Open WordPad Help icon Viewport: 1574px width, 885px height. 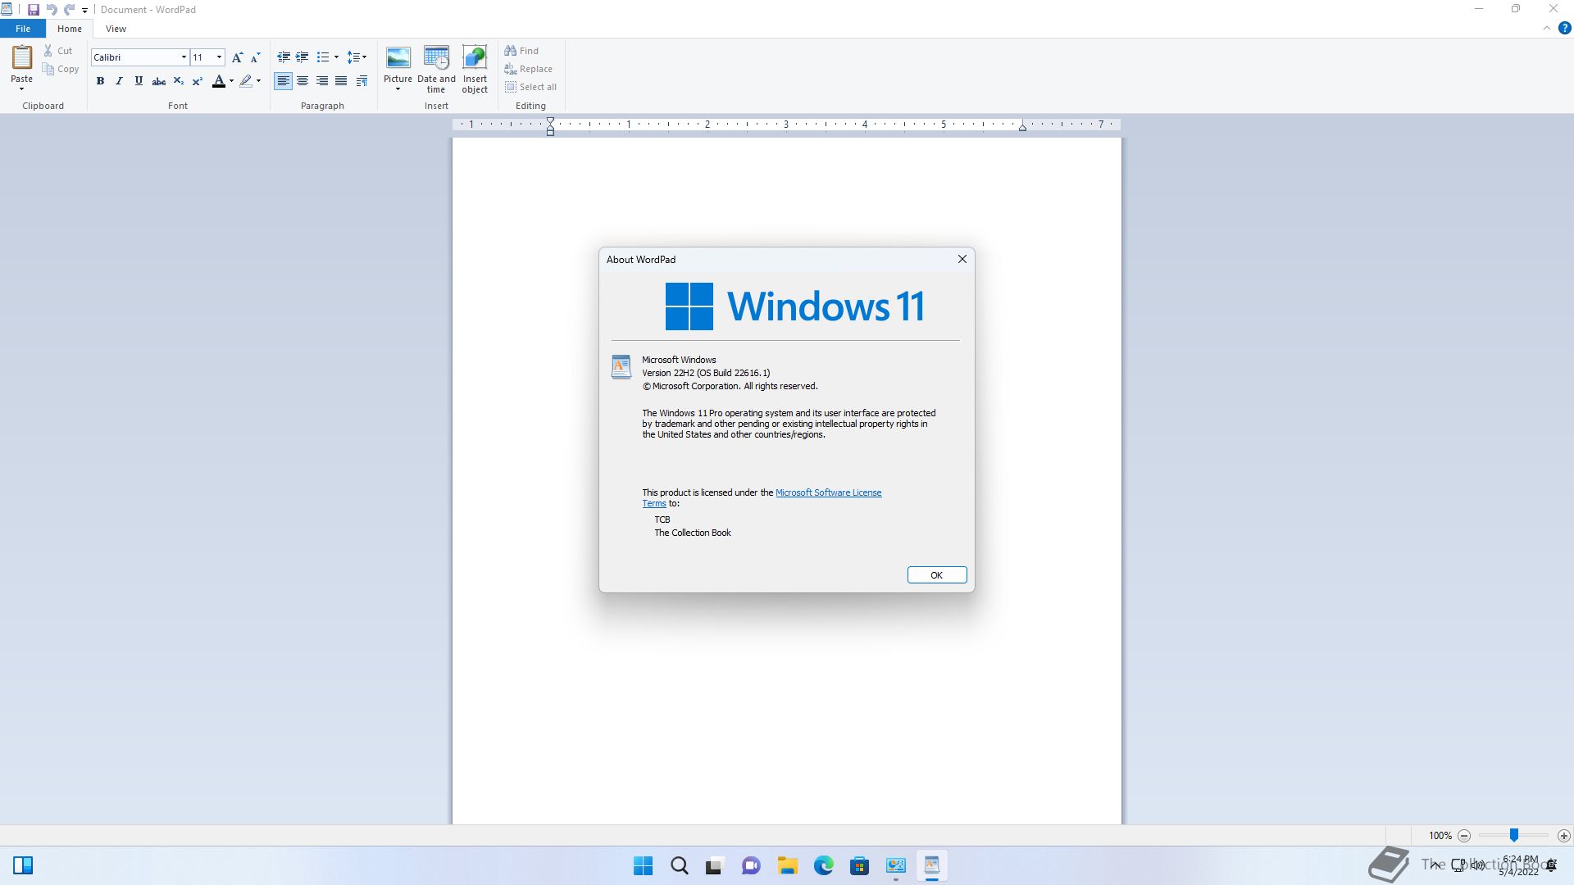[1564, 28]
